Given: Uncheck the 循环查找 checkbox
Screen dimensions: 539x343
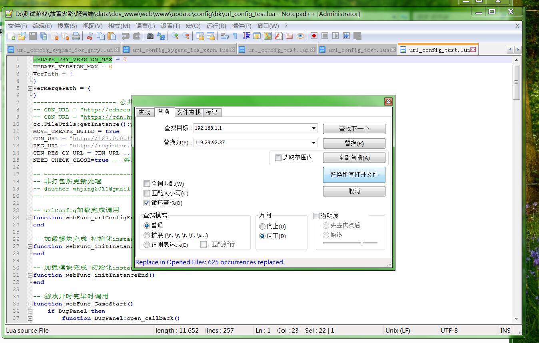Looking at the screenshot, I should pos(147,203).
